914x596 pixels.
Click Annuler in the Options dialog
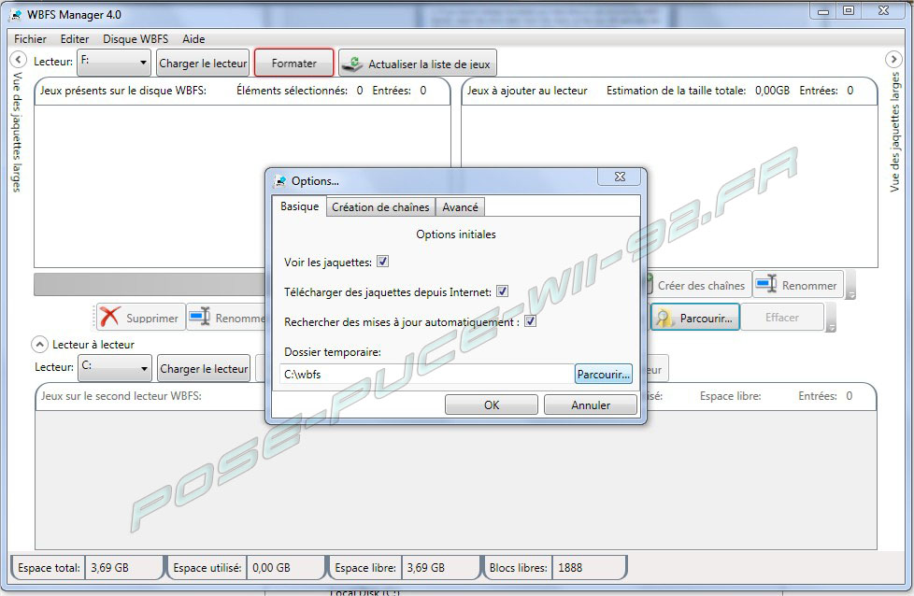(591, 404)
